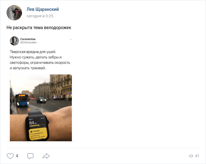Image resolution: width=206 pixels, height=164 pixels.
Task: Click the view count number 41
Action: pos(197,156)
